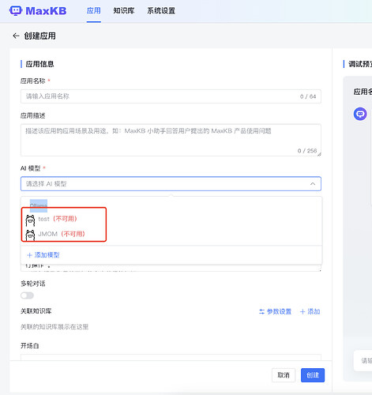
Task: Switch to the 知识库 tab
Action: tap(124, 11)
